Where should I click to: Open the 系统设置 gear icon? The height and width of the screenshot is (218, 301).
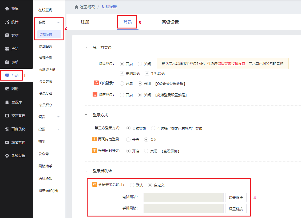coord(7,156)
